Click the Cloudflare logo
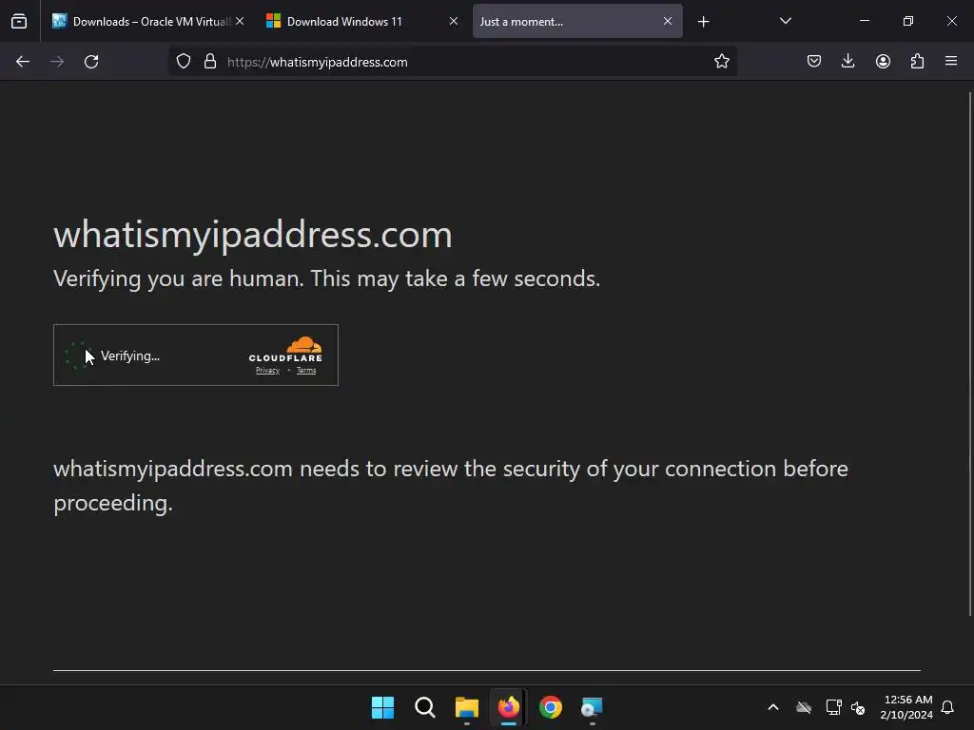 (285, 350)
